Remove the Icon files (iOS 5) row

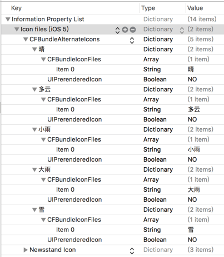pyautogui.click(x=133, y=30)
